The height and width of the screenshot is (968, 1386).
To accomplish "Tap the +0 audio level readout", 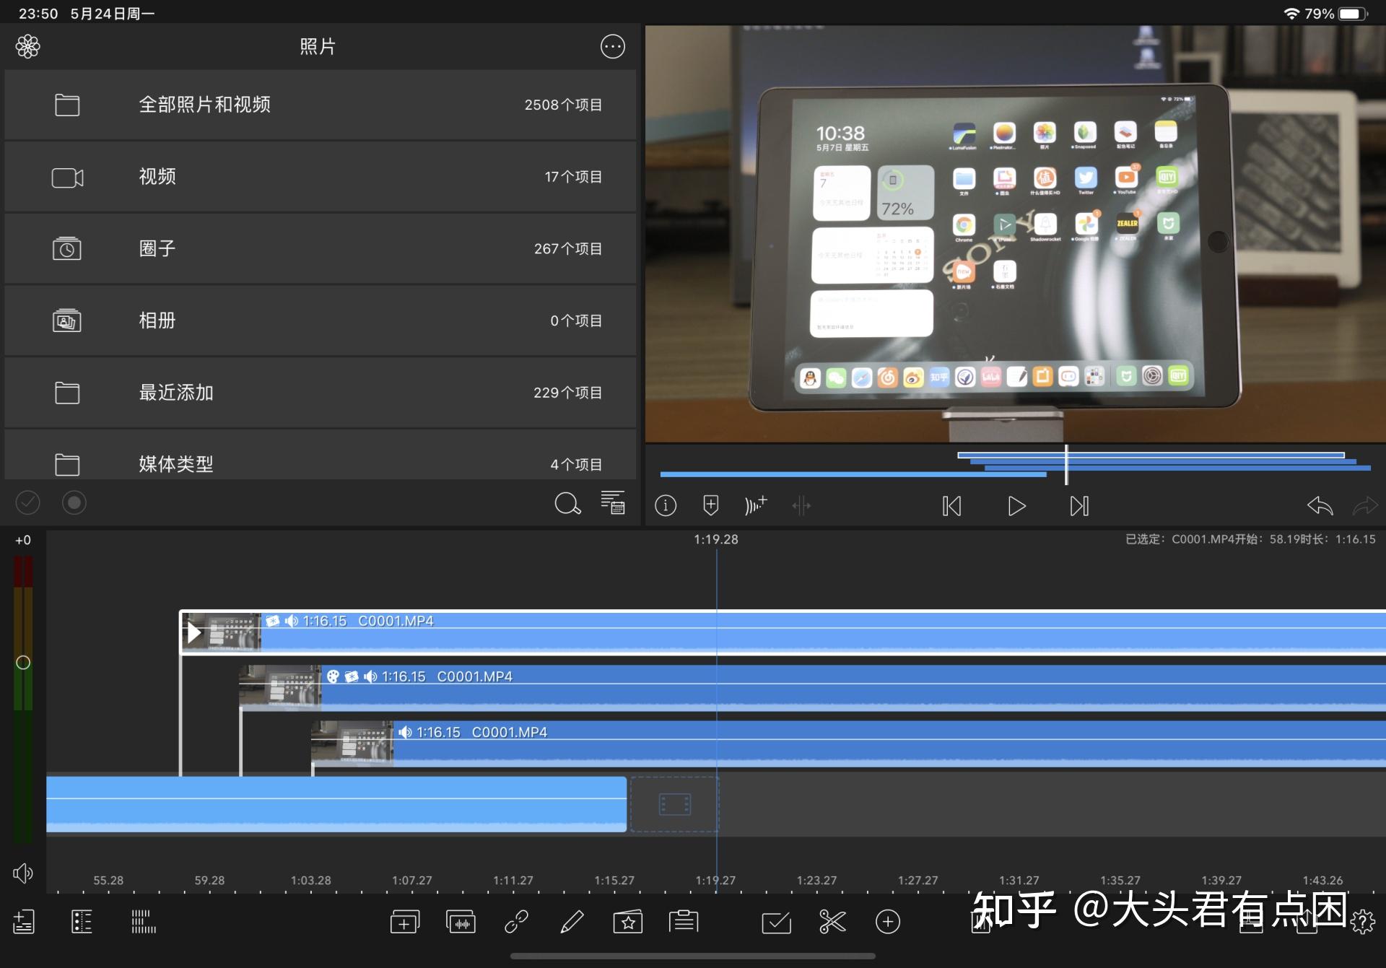I will [23, 540].
